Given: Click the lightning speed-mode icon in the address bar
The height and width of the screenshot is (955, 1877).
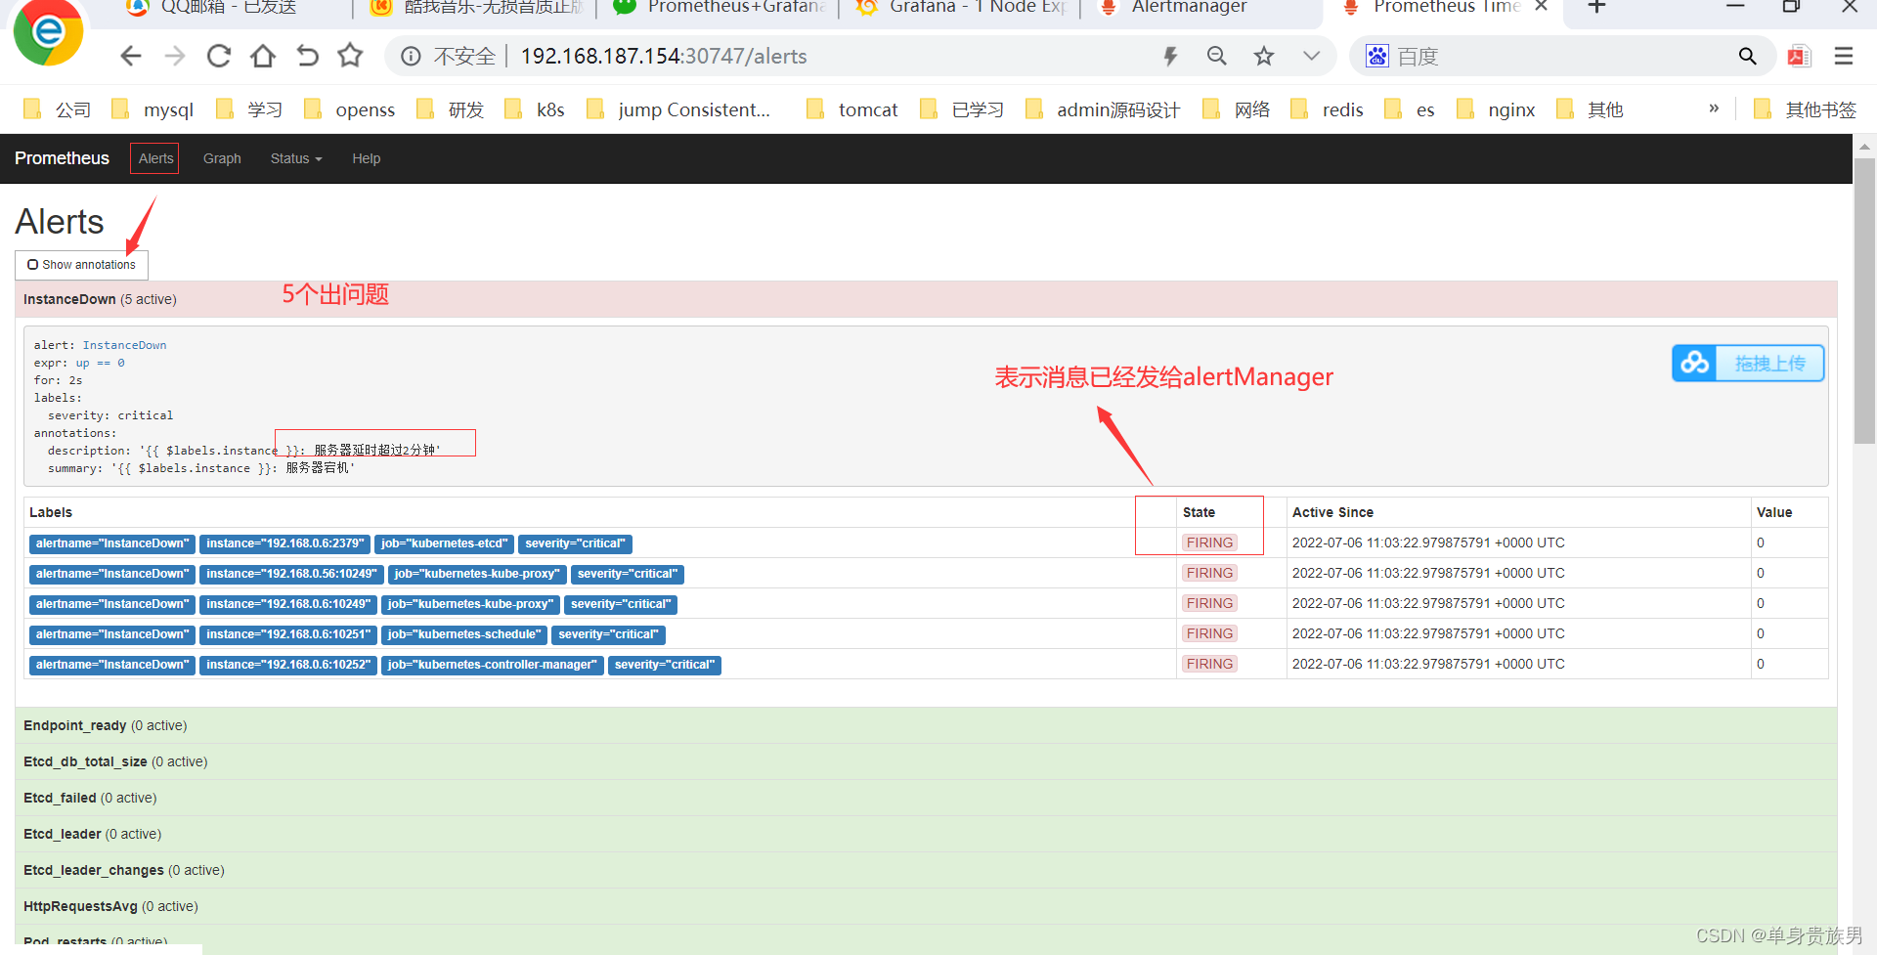Looking at the screenshot, I should (1170, 57).
